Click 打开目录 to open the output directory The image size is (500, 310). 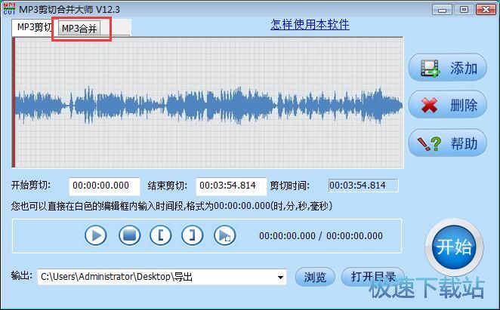[x=373, y=277]
